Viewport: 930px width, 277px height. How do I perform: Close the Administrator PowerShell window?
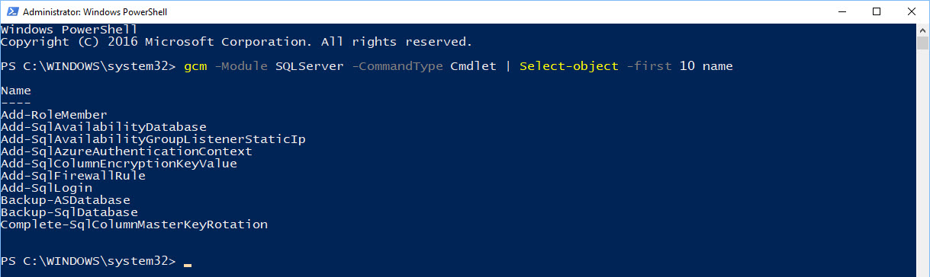911,11
